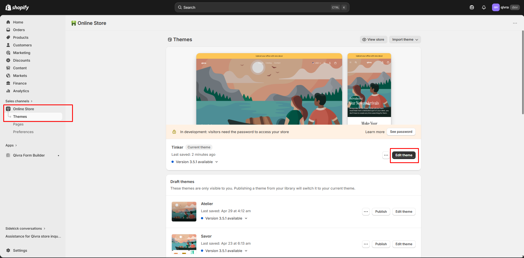This screenshot has height=258, width=524.
Task: Click the Analytics bar chart icon
Action: (8, 91)
